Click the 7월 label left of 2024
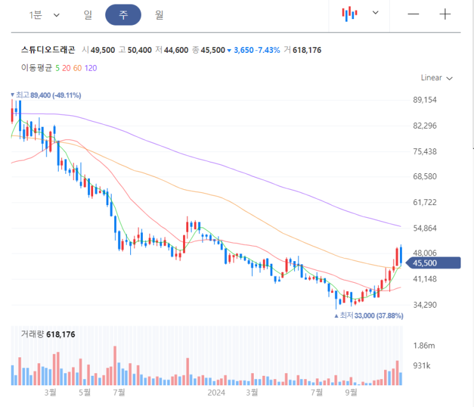474x407 pixels. [x=119, y=392]
